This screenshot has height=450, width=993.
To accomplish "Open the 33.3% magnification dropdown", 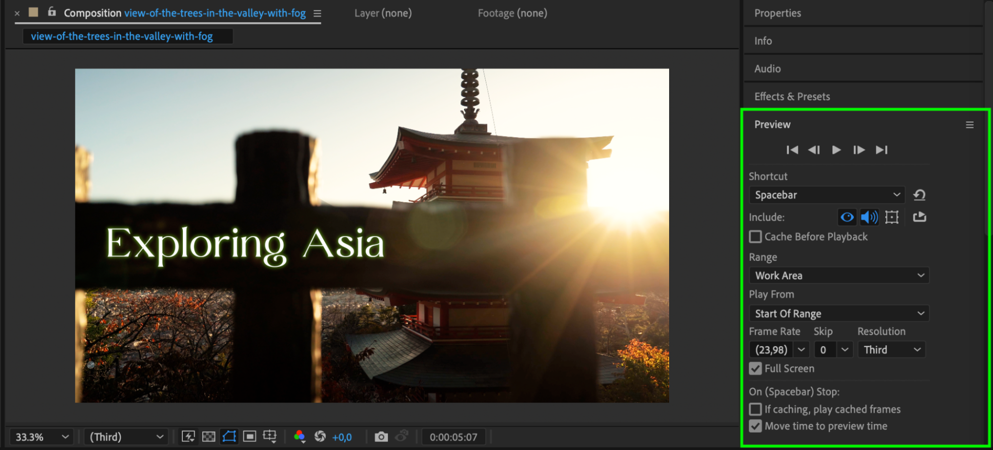I will (x=41, y=437).
